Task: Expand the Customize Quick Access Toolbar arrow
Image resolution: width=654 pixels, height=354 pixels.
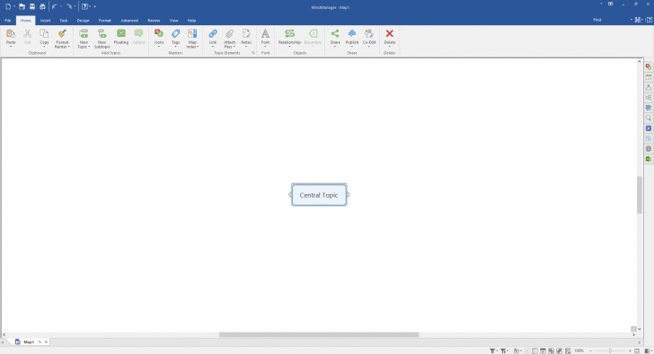Action: click(x=94, y=6)
